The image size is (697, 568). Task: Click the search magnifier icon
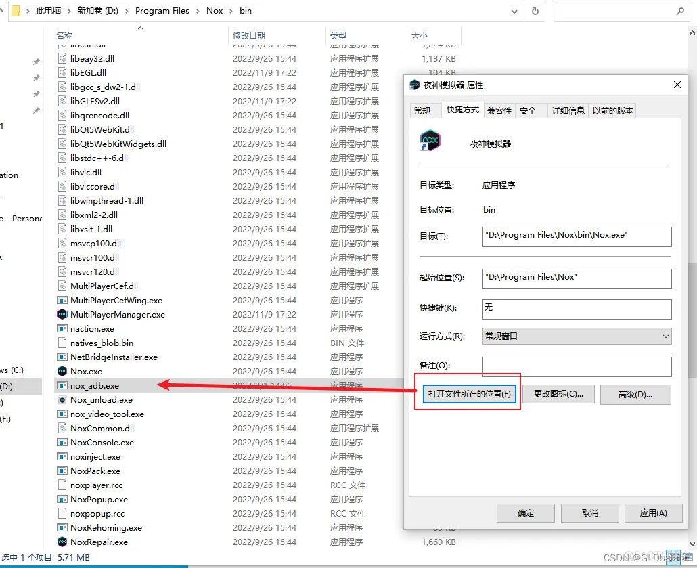(x=680, y=11)
